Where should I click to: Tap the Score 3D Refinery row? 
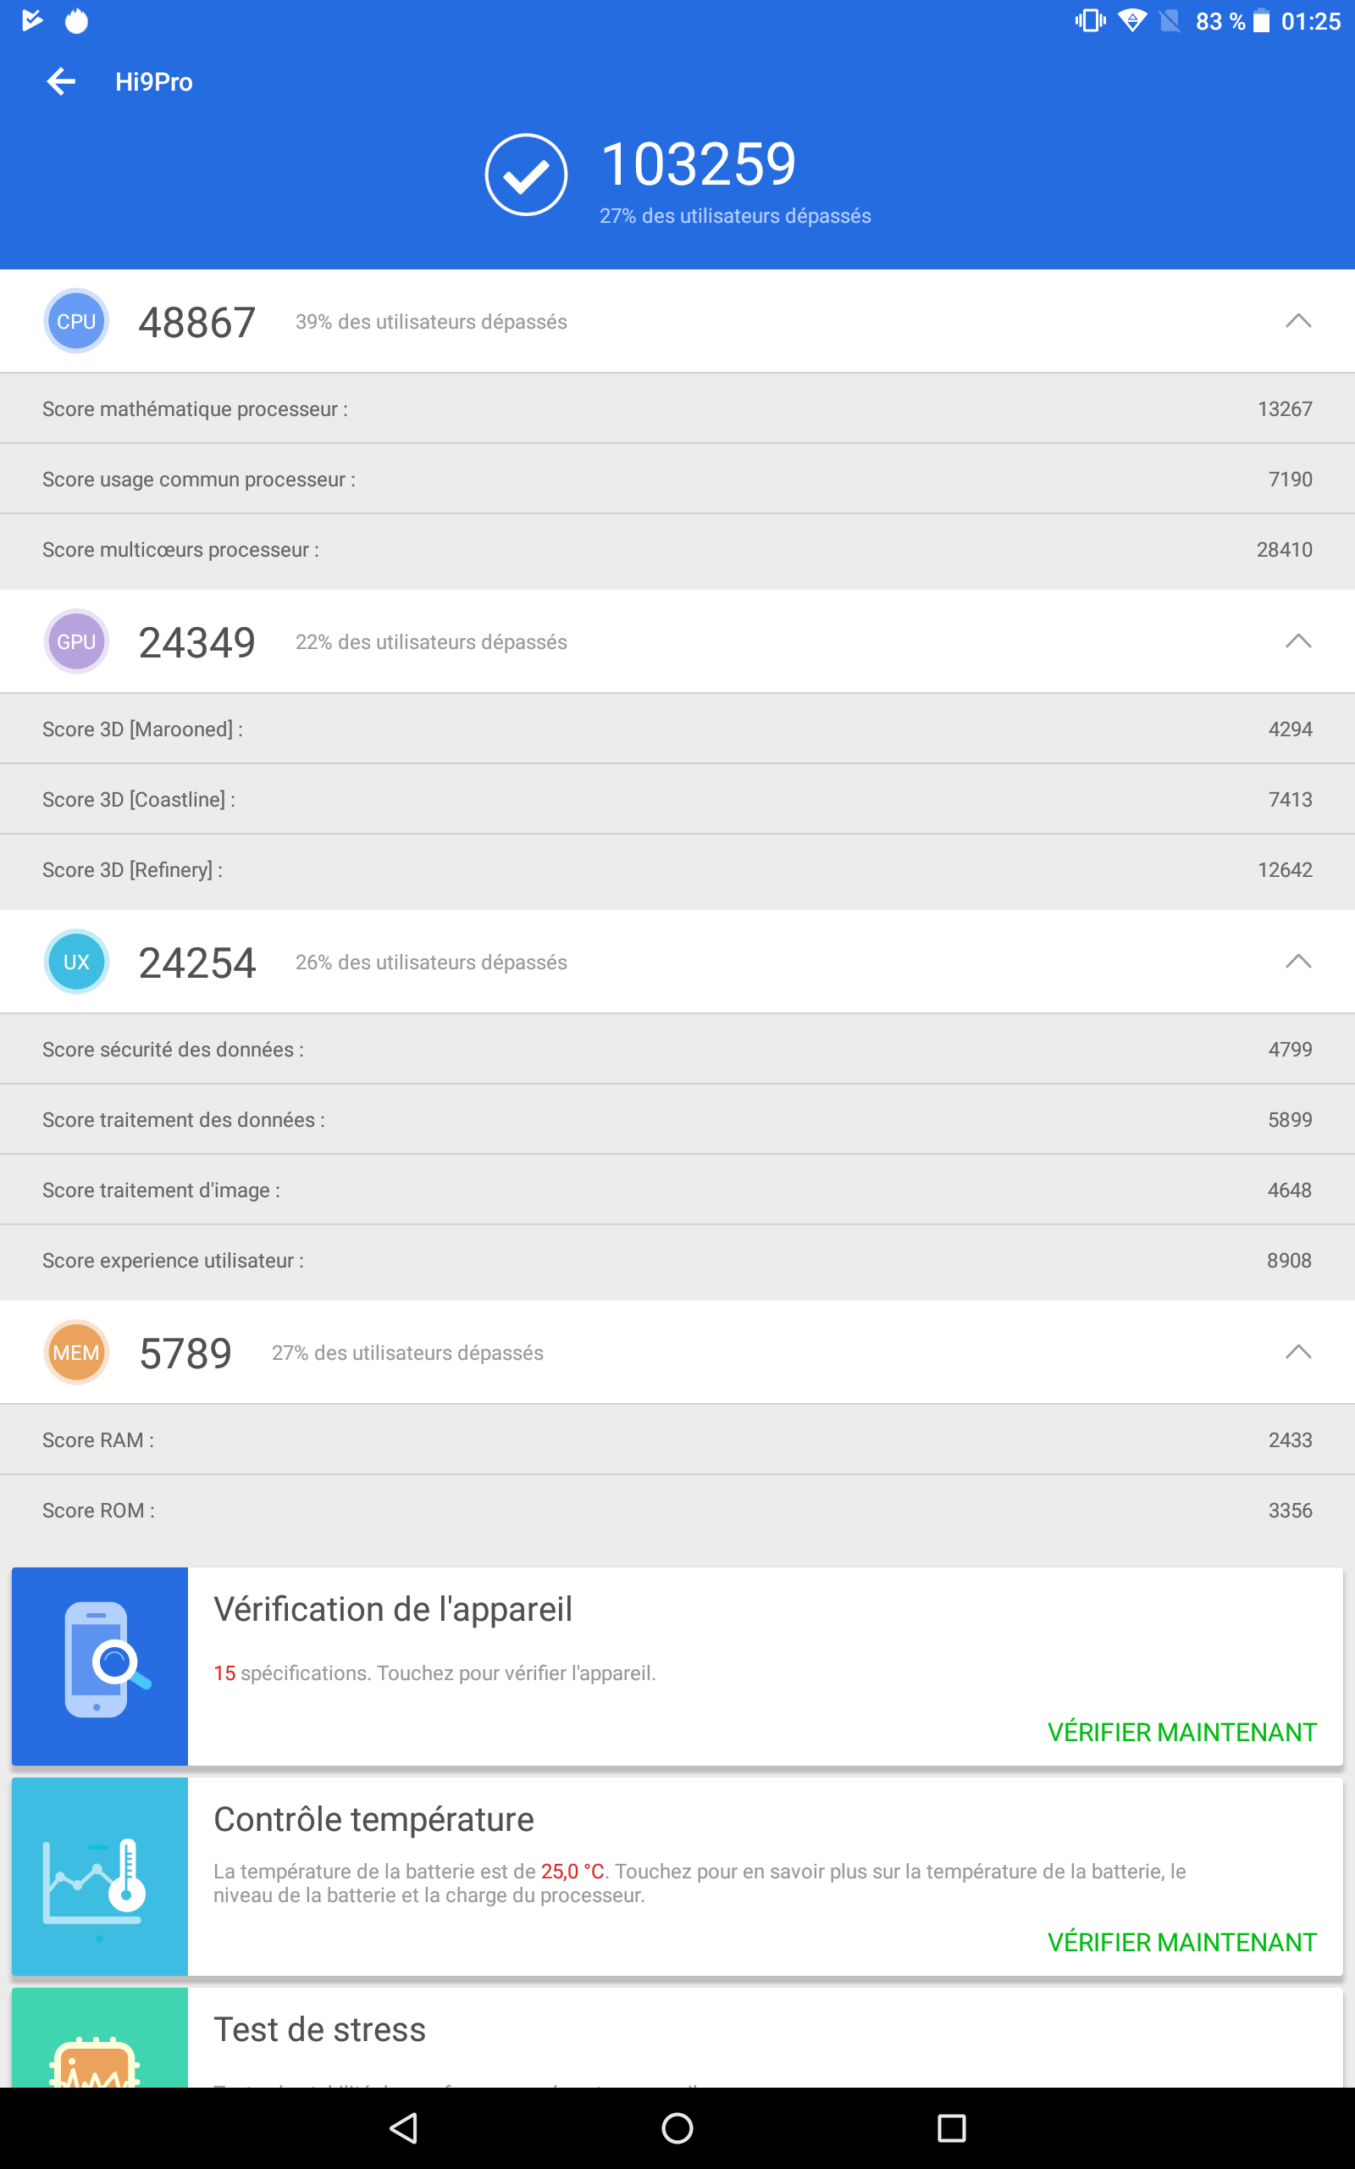point(677,870)
